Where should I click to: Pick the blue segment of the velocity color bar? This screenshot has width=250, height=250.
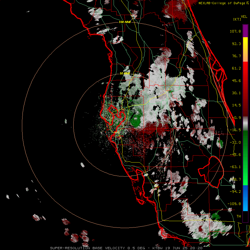point(245,198)
